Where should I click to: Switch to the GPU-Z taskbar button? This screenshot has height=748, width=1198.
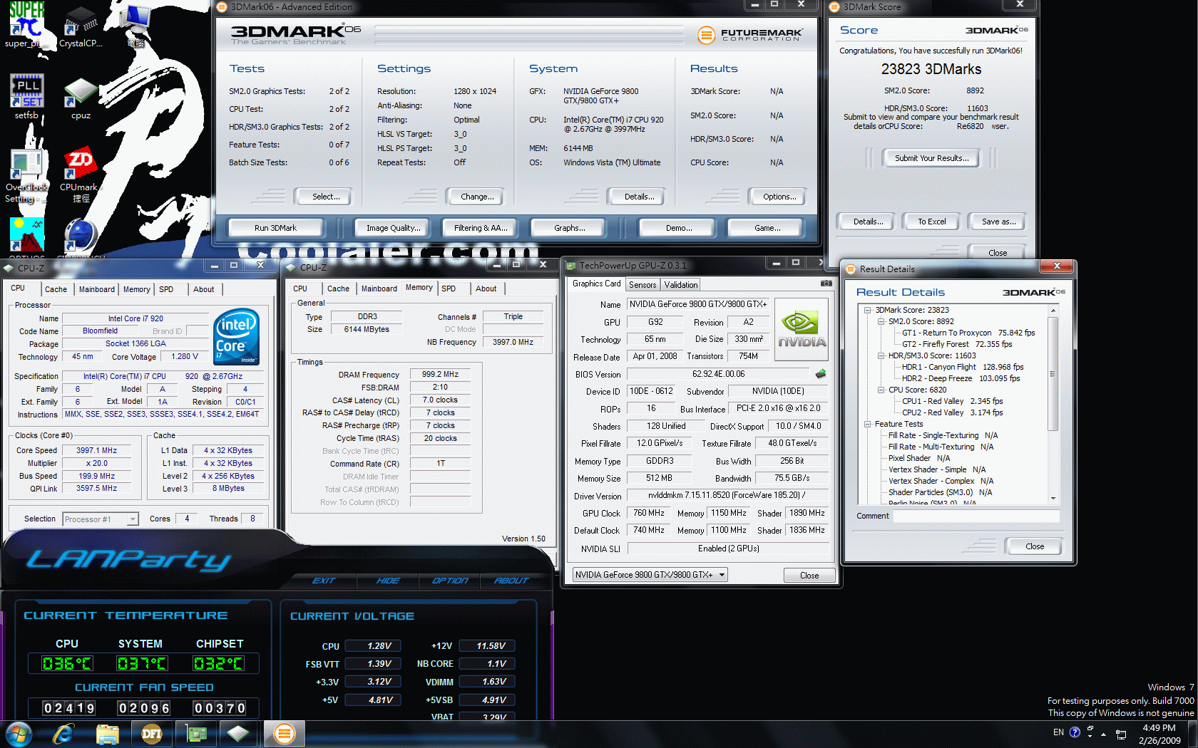coord(195,734)
